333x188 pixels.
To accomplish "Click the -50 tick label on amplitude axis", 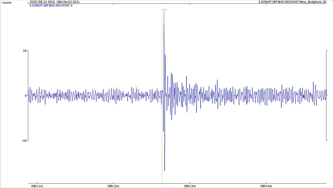I will pos(24,141).
